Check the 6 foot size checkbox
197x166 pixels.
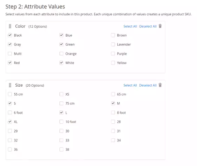10,113
